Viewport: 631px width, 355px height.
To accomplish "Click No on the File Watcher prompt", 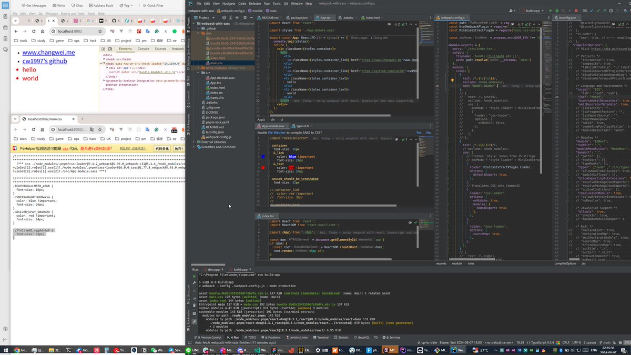I will click(x=429, y=133).
